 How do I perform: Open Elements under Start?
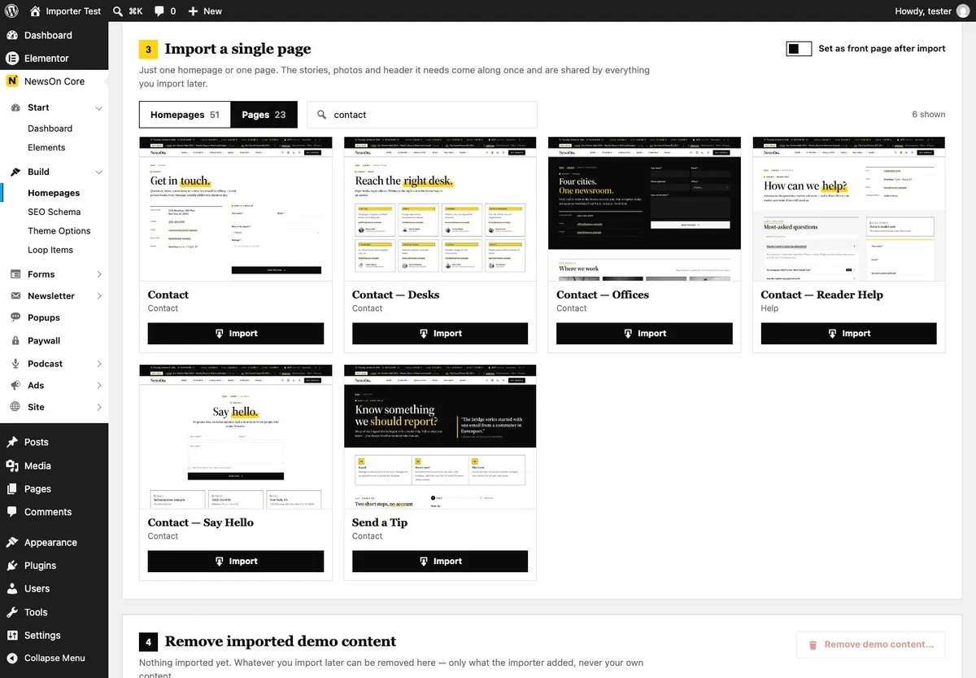click(x=46, y=147)
